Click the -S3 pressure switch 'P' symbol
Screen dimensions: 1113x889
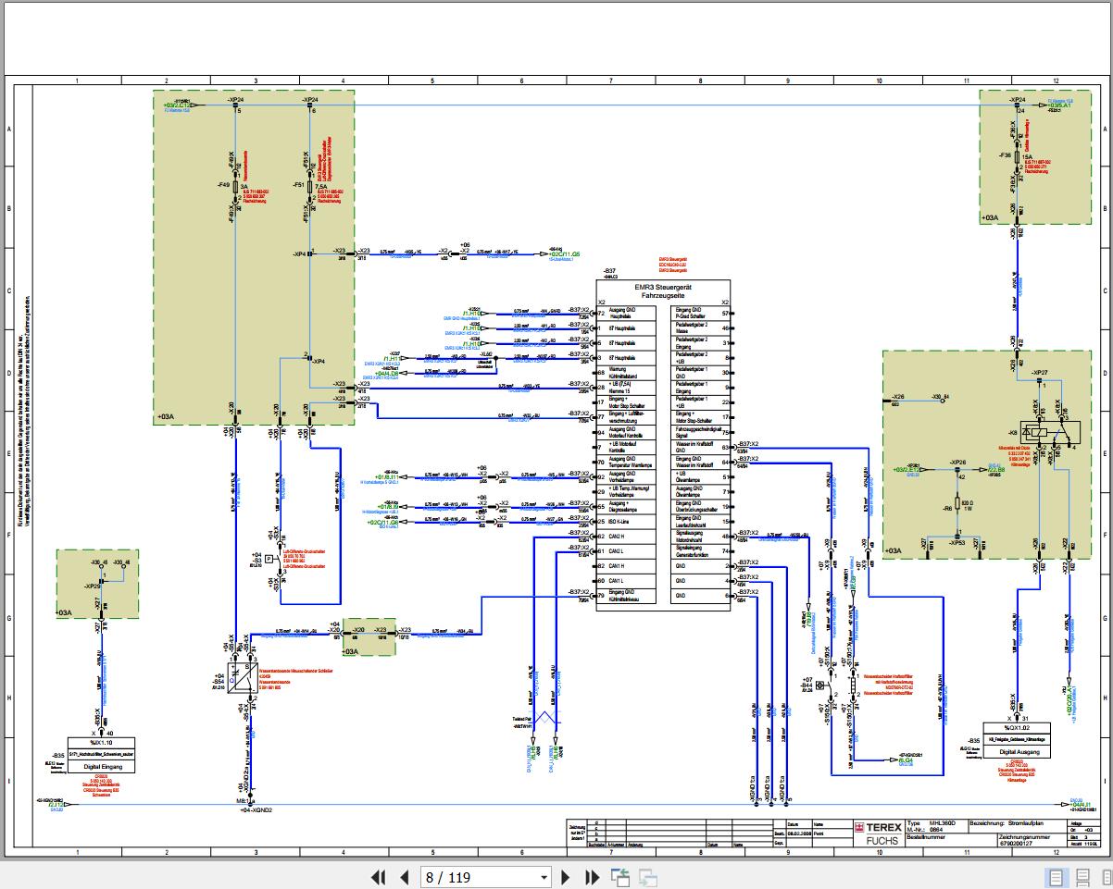click(269, 560)
